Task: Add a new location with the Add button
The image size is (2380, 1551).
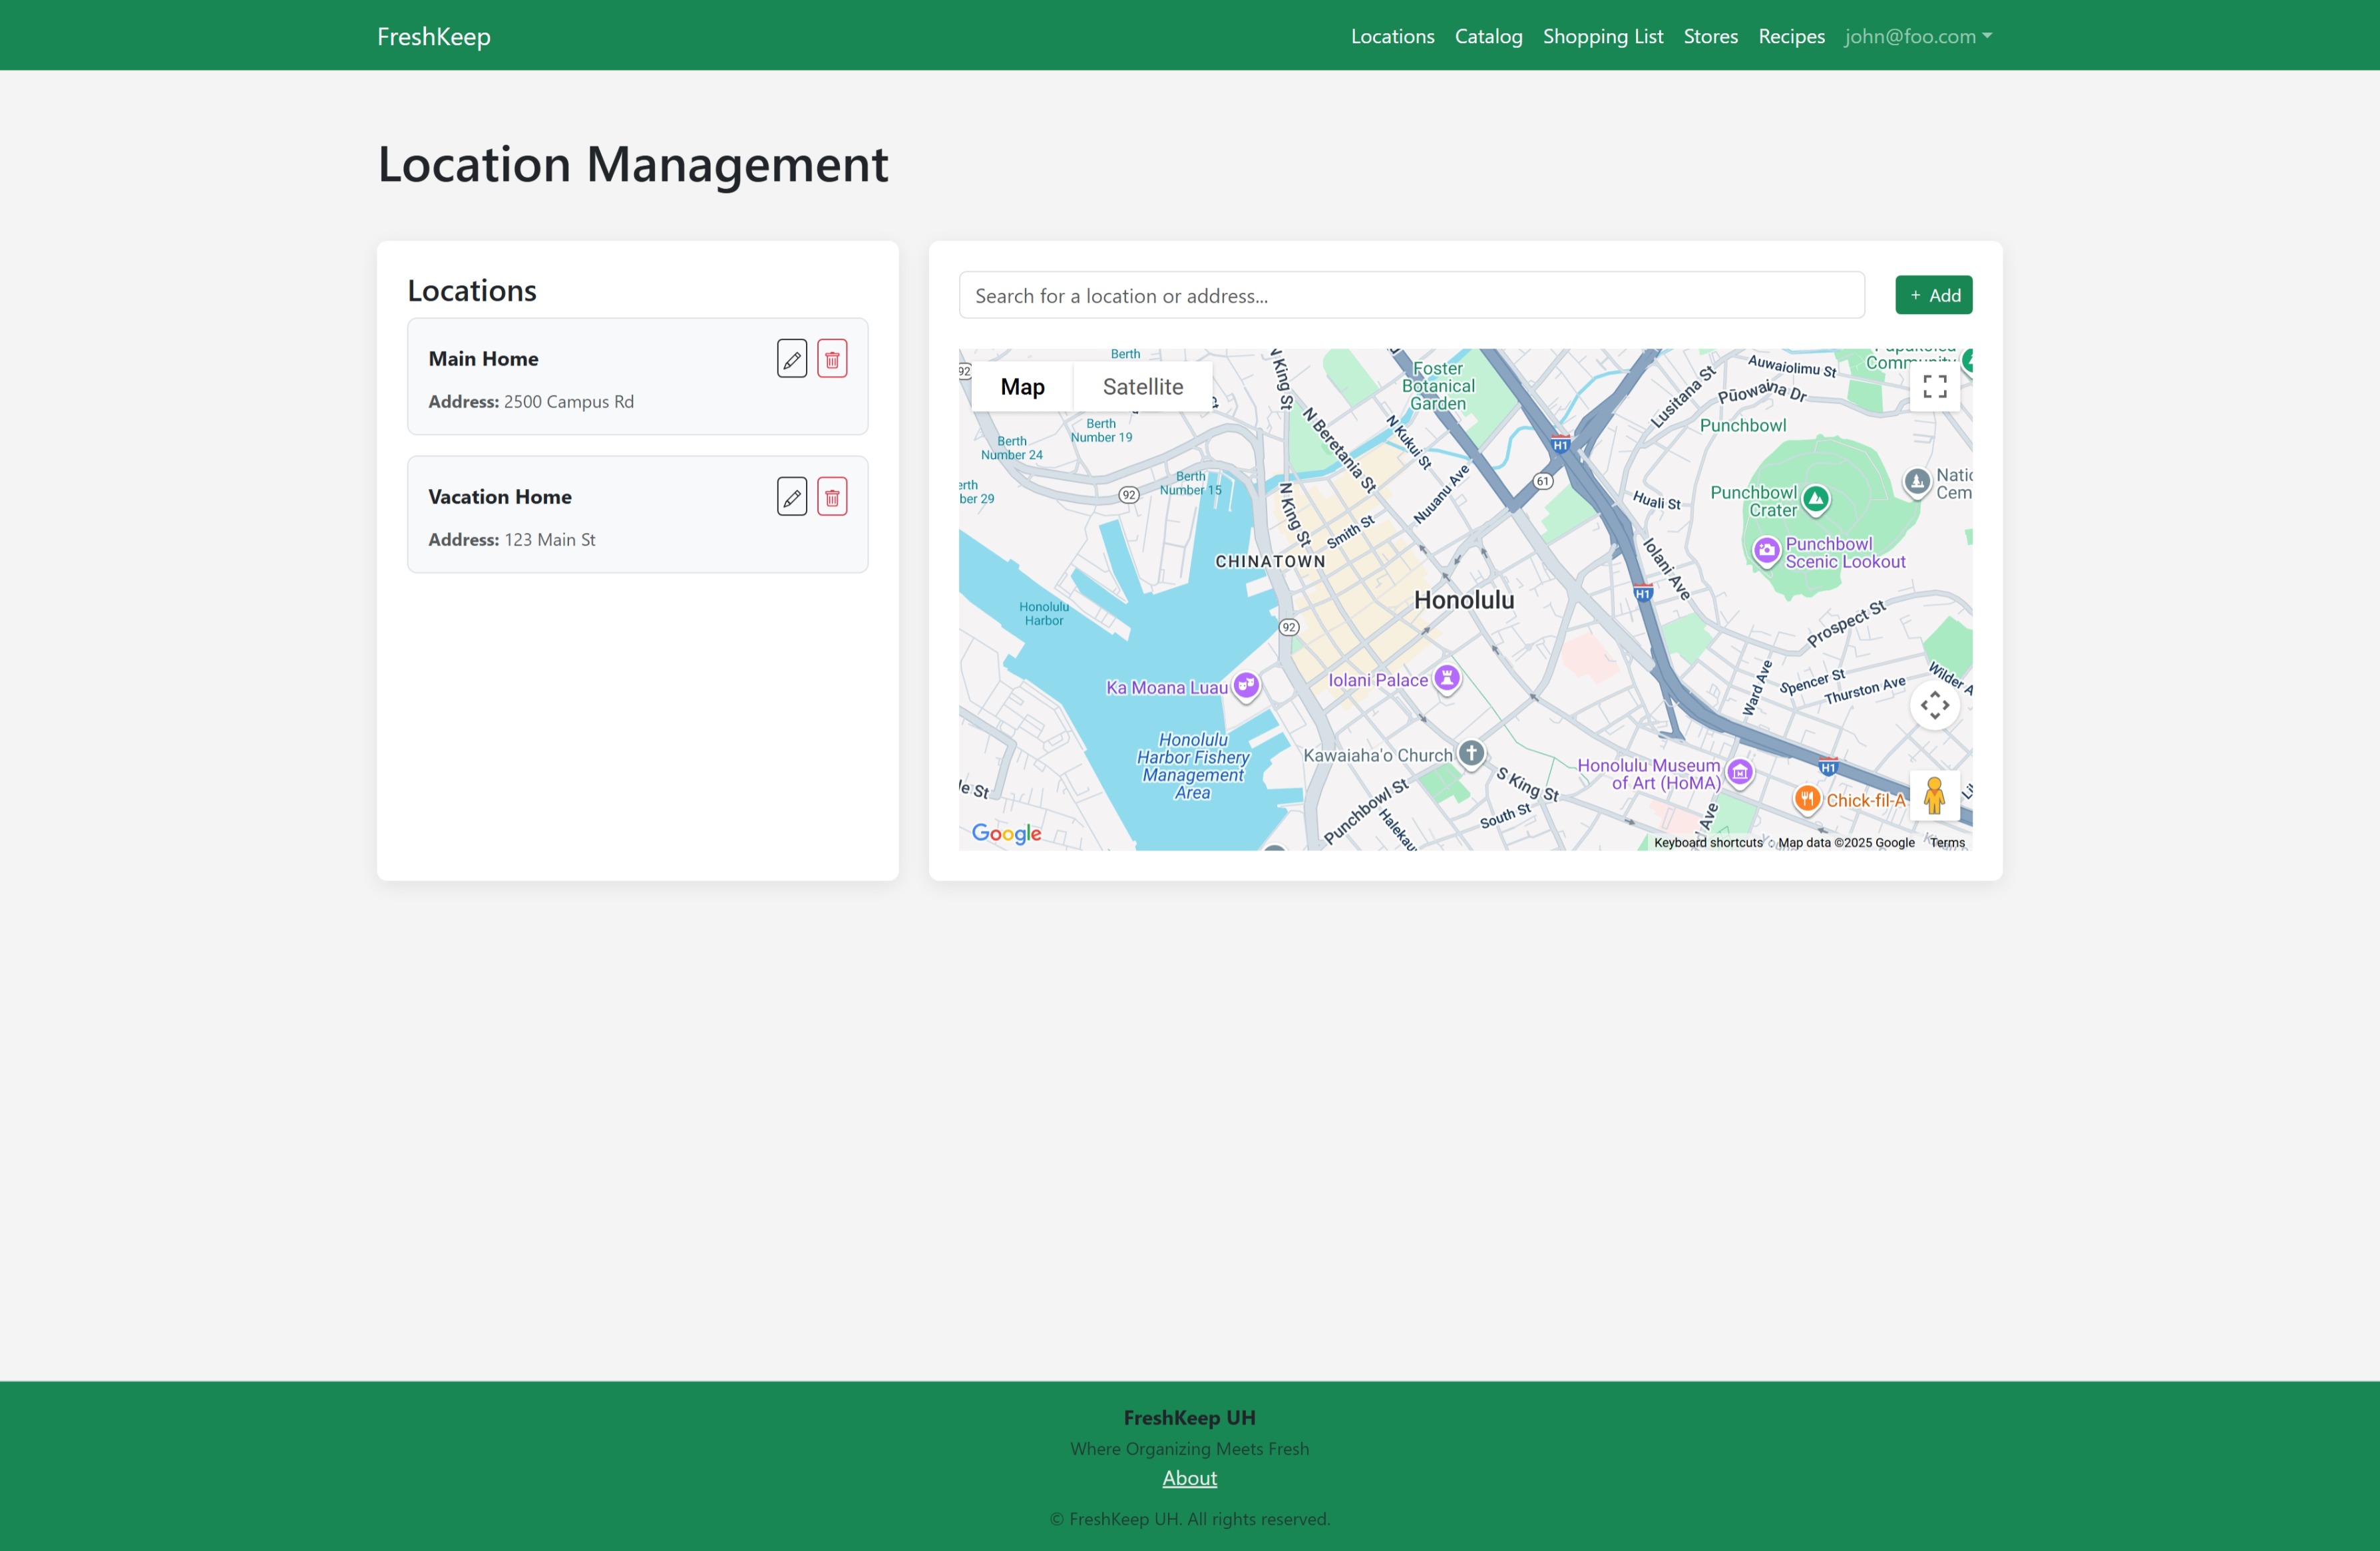Action: pyautogui.click(x=1933, y=294)
